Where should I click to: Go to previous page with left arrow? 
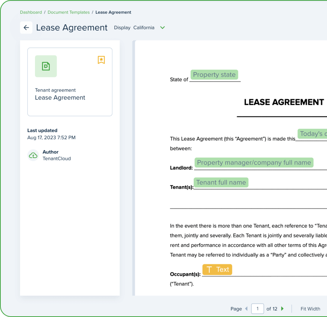click(246, 309)
